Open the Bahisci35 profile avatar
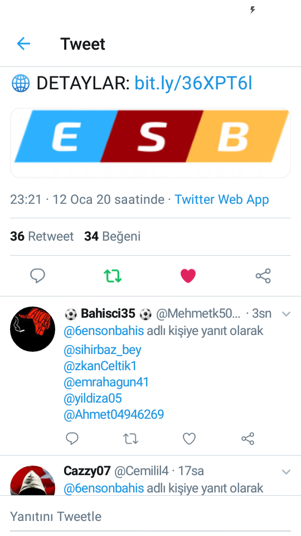The width and height of the screenshot is (301, 536). tap(33, 329)
